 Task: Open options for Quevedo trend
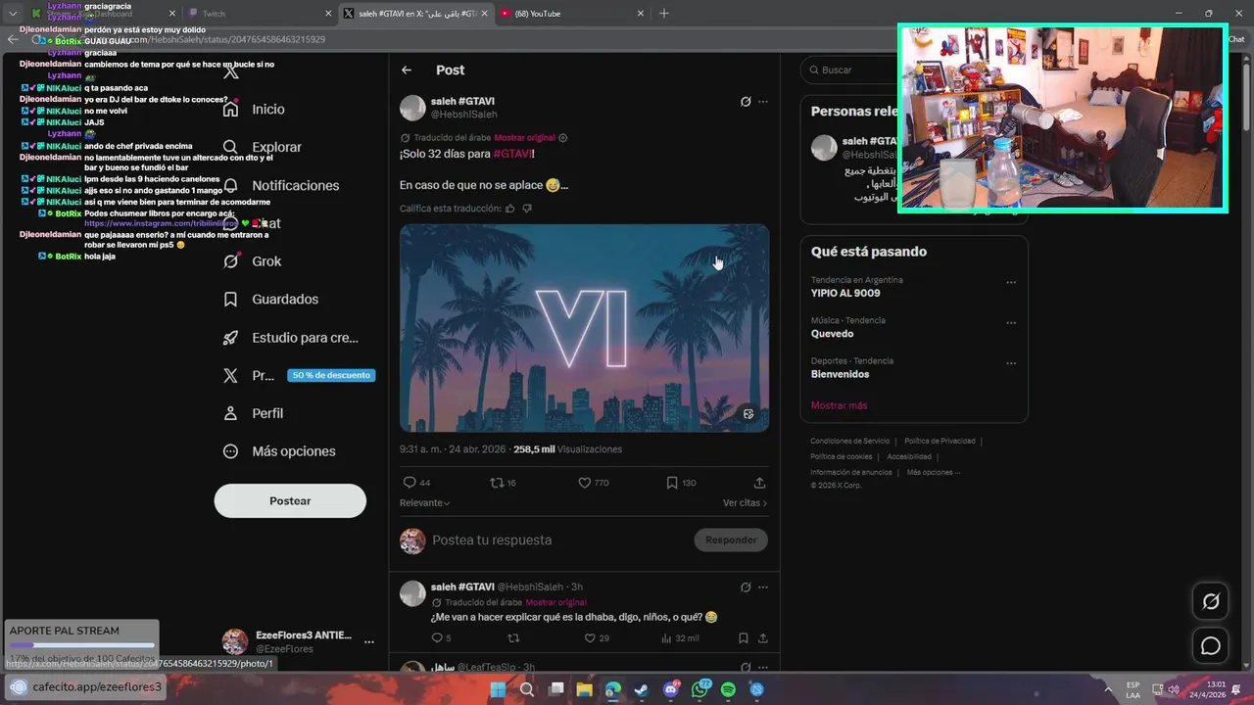tap(1011, 323)
